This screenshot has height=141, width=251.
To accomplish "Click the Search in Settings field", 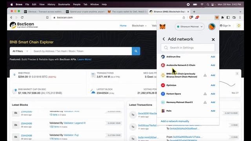I will (188, 48).
